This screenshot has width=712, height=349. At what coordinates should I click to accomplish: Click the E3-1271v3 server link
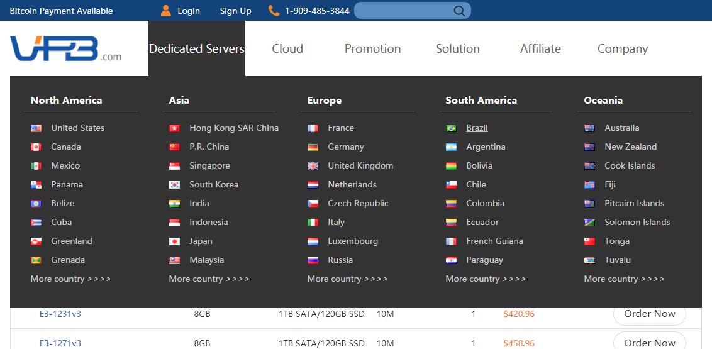pyautogui.click(x=60, y=343)
